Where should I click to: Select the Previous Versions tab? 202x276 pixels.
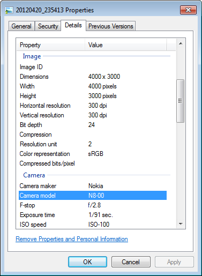[111, 26]
